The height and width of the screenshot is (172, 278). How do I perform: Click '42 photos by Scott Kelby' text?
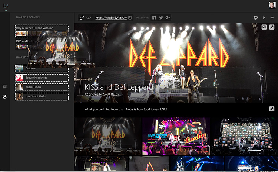[102, 94]
